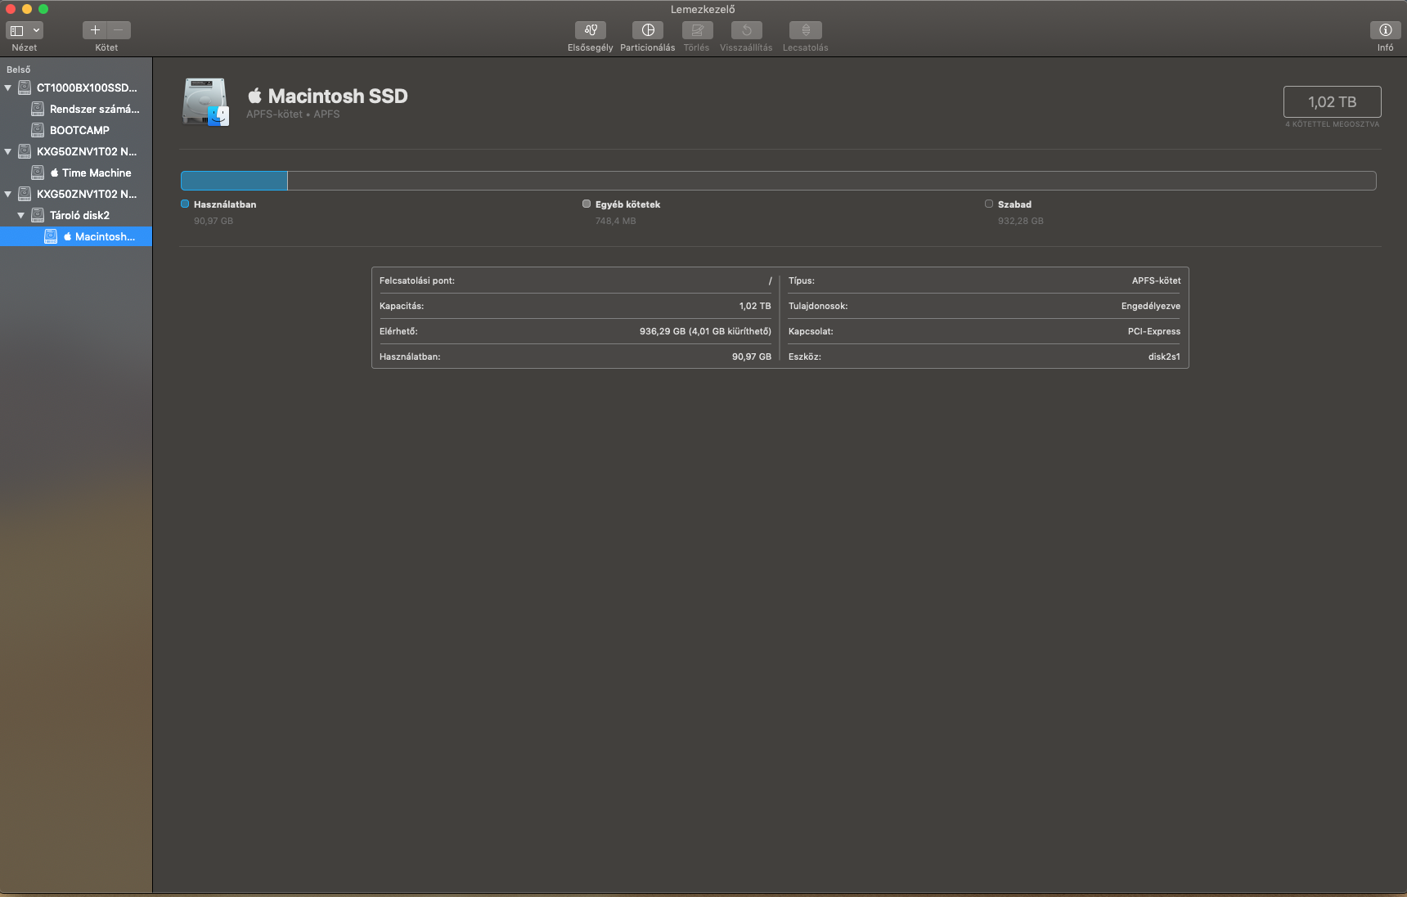Click the Time Machine volume disk icon
1407x897 pixels.
[38, 173]
